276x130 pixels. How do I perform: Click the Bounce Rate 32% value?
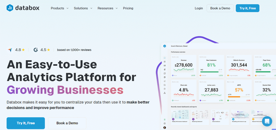[267, 90]
